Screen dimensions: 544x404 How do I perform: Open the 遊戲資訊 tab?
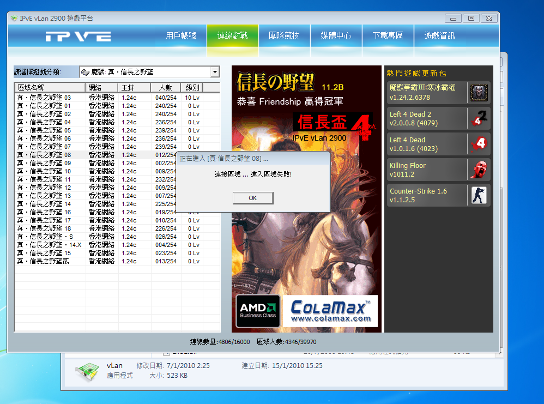click(x=439, y=35)
